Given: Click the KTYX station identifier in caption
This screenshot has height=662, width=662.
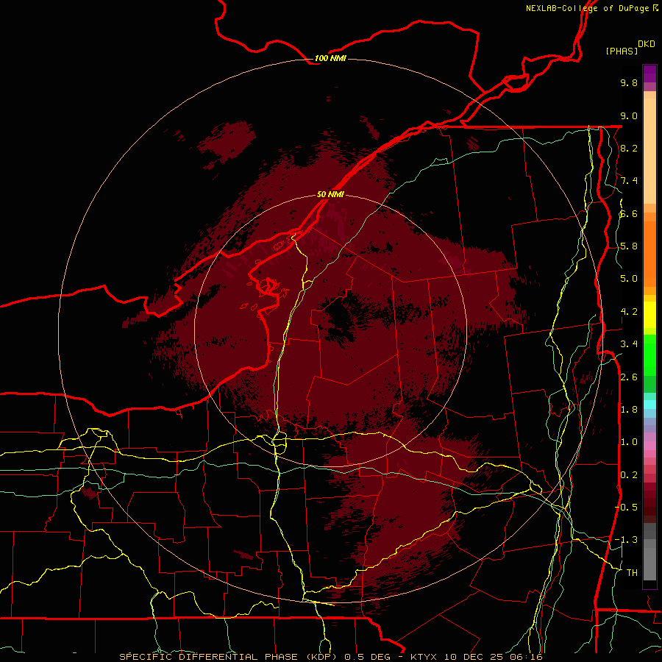Looking at the screenshot, I should (x=424, y=657).
